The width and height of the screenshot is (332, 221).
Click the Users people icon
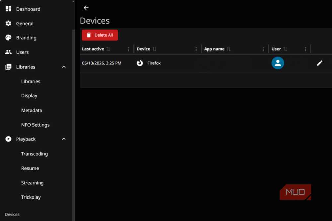[8, 52]
